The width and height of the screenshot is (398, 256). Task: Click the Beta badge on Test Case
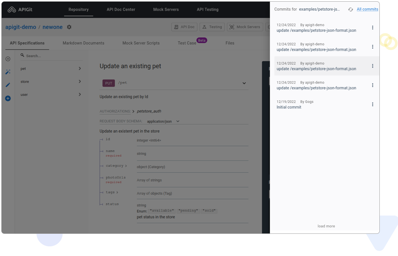tap(202, 40)
